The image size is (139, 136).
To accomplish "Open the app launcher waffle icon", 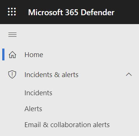I will click(x=12, y=12).
